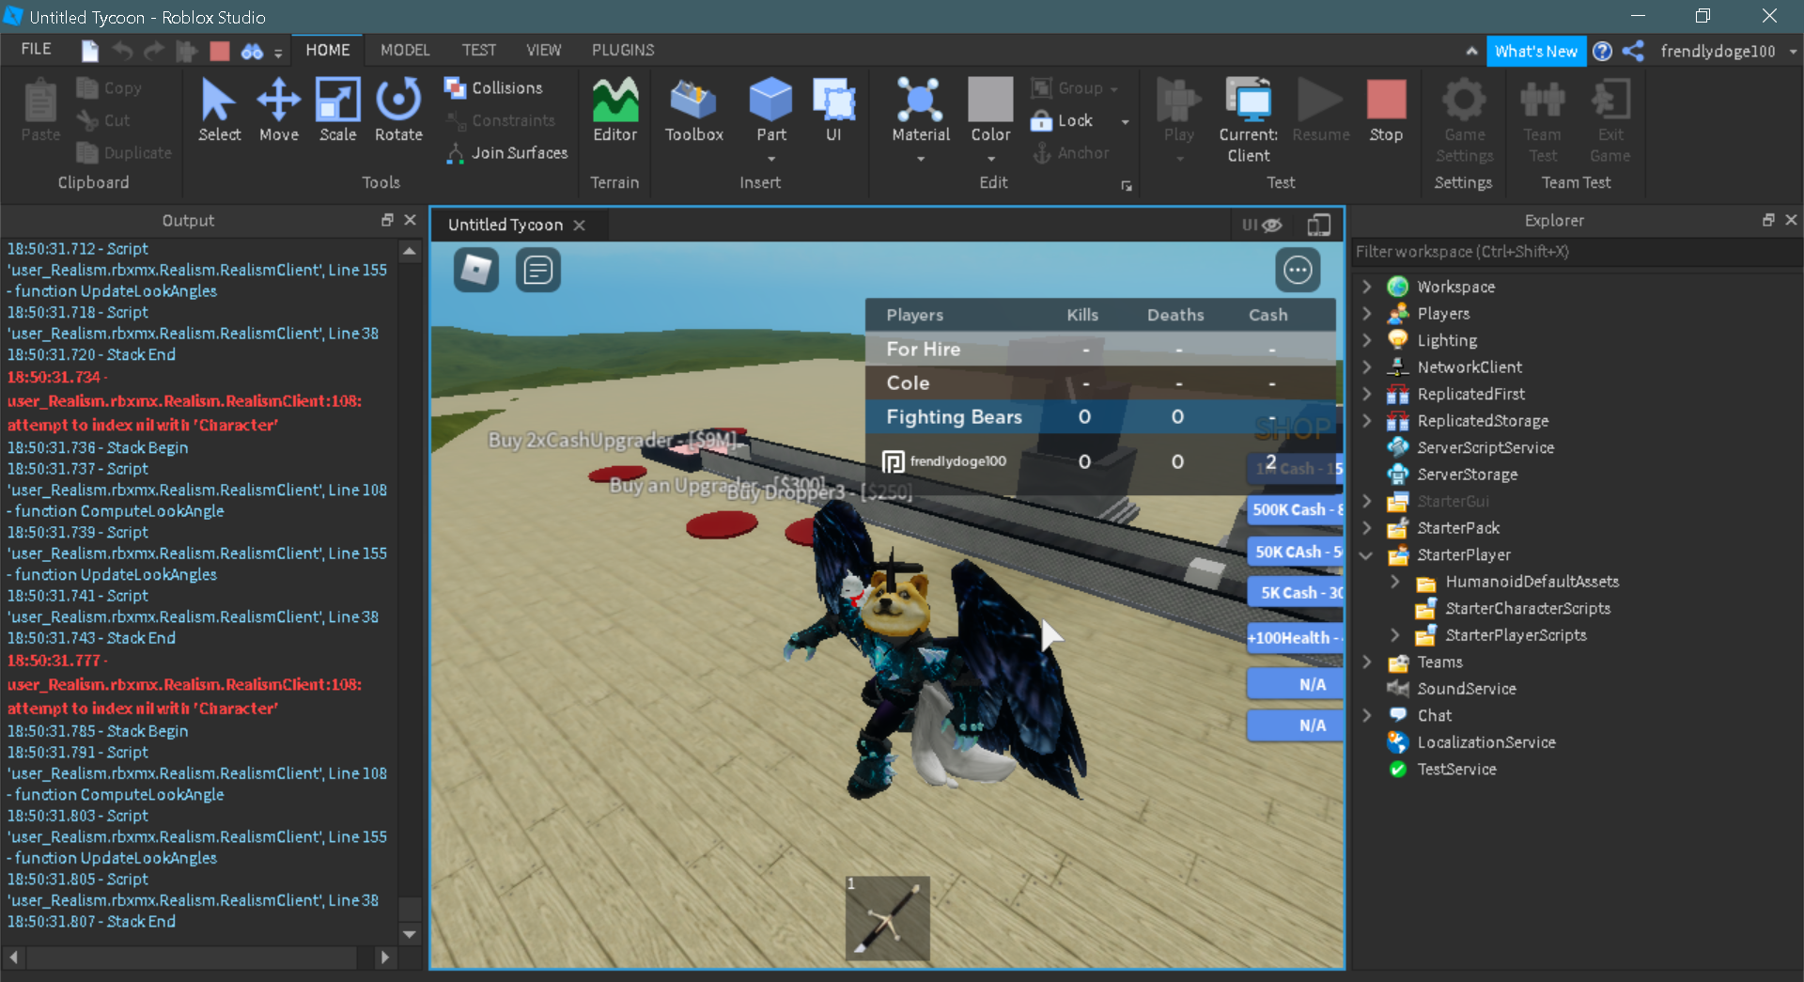
Task: Open the Terrain Editor
Action: point(614,110)
